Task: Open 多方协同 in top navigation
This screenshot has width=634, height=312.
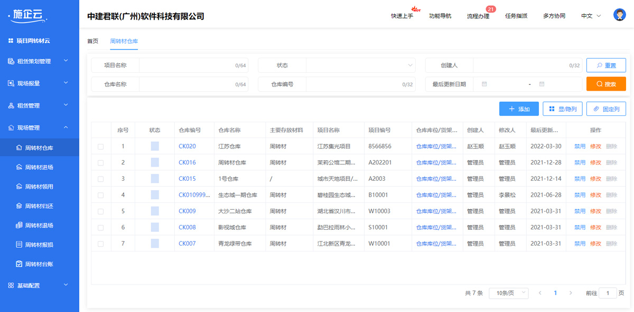Action: click(x=554, y=16)
